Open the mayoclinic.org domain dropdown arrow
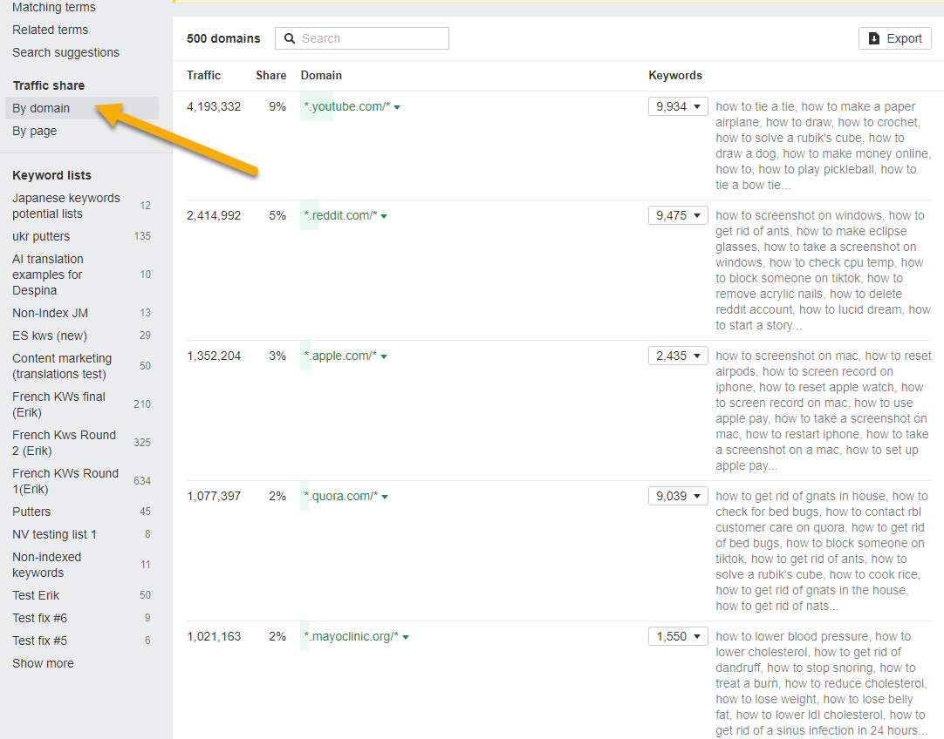944x739 pixels. pyautogui.click(x=406, y=637)
